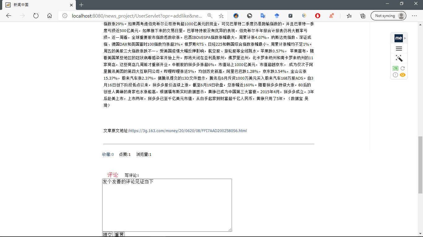This screenshot has width=423, height=237.
Task: Go to the browser home page
Action: pos(50,16)
